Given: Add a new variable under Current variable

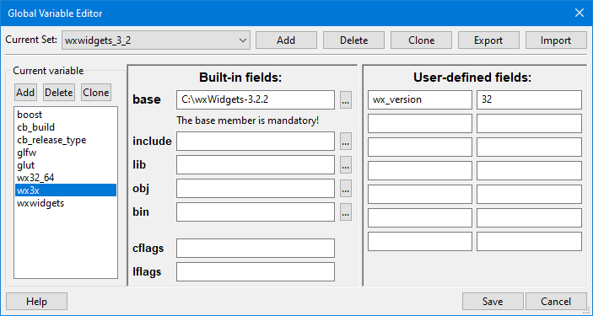Looking at the screenshot, I should (25, 93).
